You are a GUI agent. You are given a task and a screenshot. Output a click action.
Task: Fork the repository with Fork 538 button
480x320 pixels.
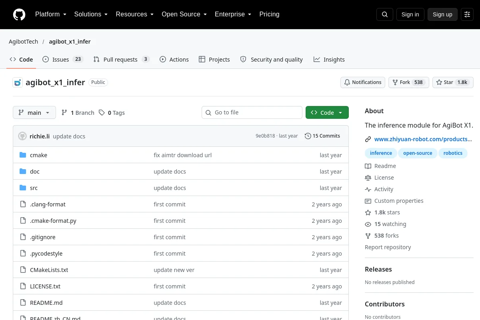[409, 82]
